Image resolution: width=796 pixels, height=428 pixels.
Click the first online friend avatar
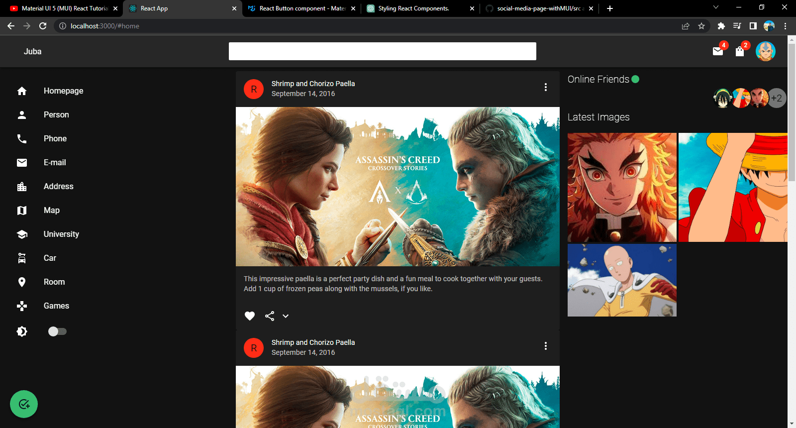click(x=722, y=98)
